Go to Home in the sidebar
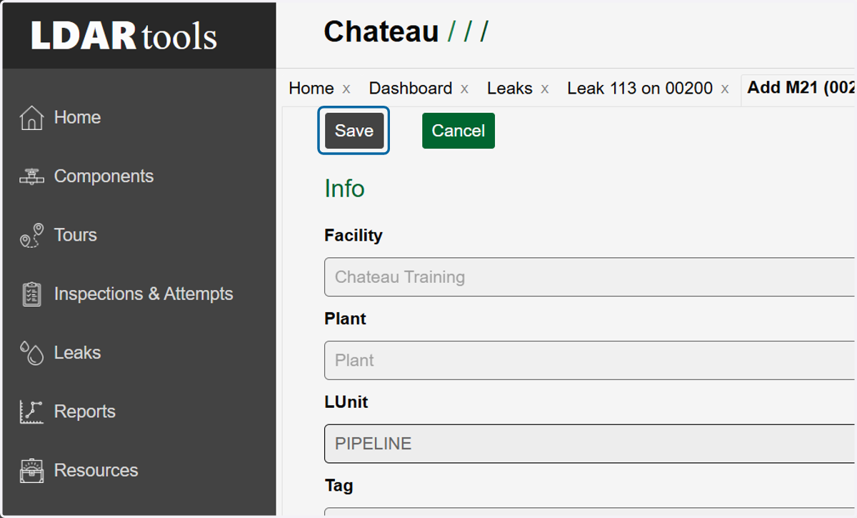 77,117
